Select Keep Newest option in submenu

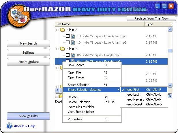[x=144, y=99]
